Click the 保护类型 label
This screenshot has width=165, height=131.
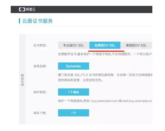point(40,92)
